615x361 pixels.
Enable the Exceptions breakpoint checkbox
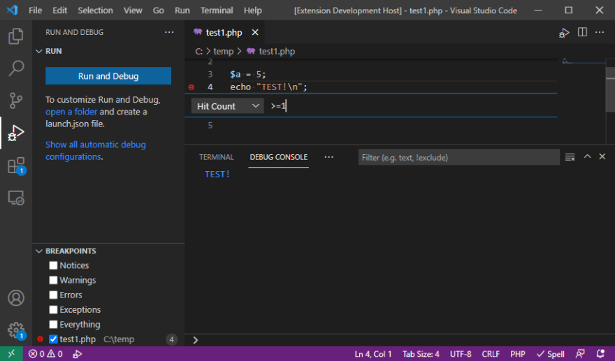[53, 309]
